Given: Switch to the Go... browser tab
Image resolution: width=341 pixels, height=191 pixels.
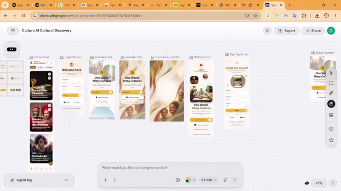Looking at the screenshot, I should pos(205,5).
